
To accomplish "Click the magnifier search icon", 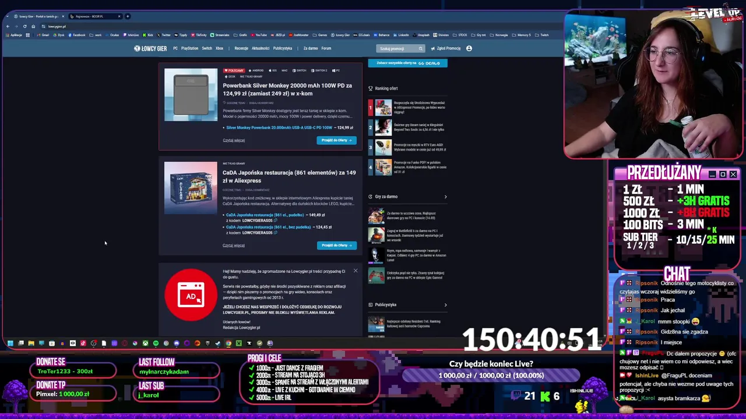I will (420, 48).
